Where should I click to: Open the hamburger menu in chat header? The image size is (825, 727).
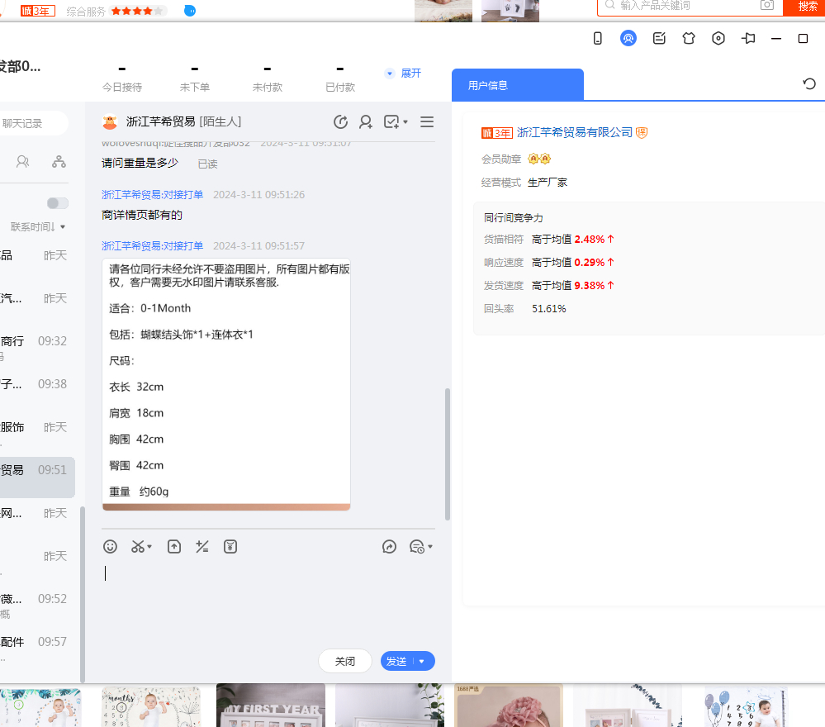(x=427, y=122)
